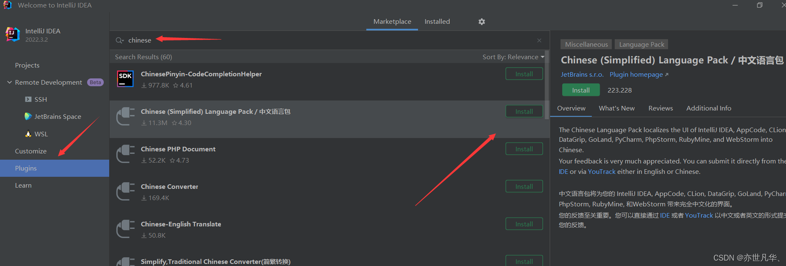Click the Search Results (60) header

(x=143, y=57)
